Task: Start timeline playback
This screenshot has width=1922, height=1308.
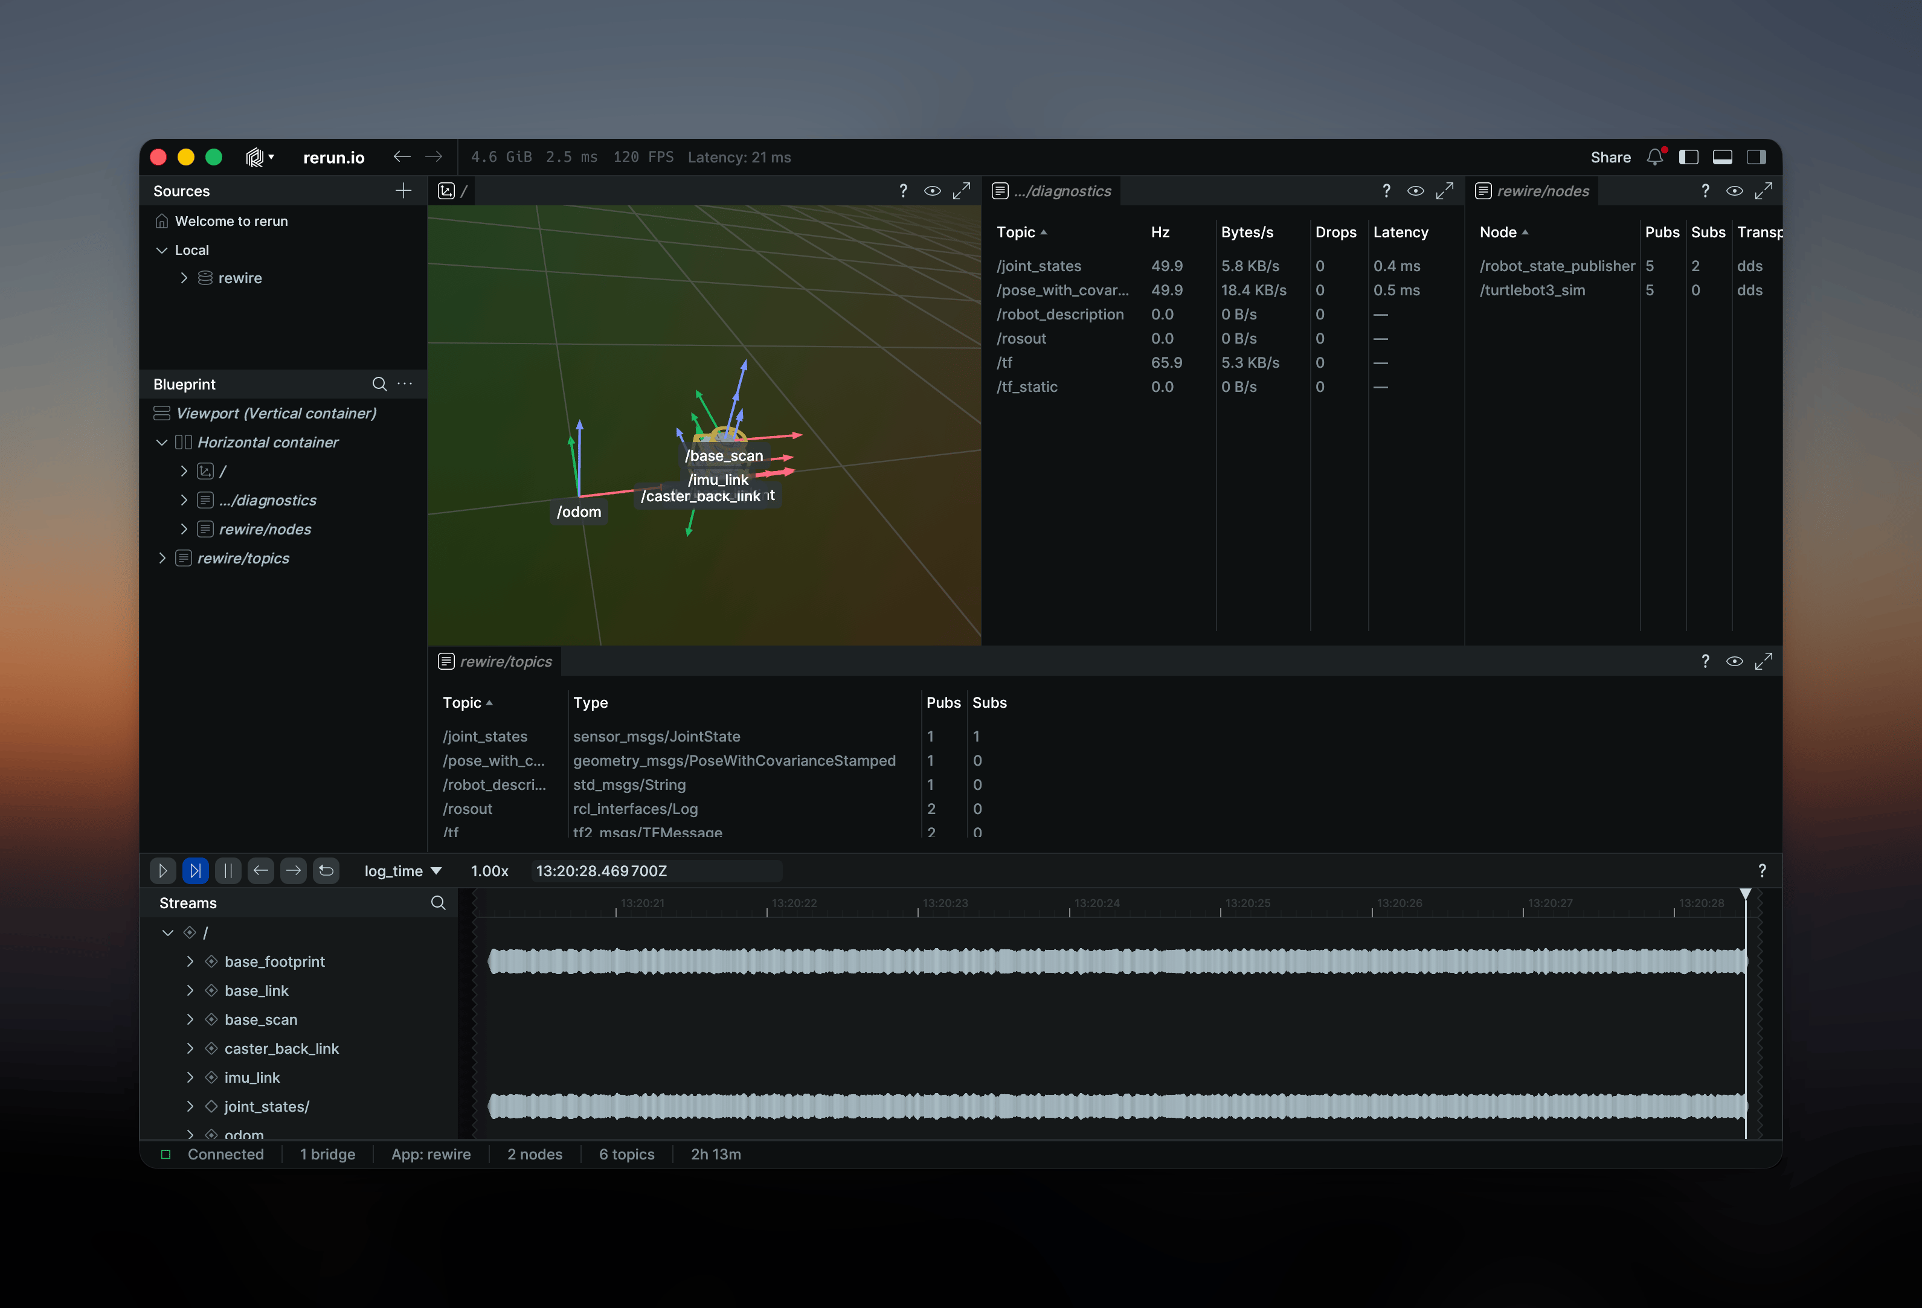Action: [x=163, y=871]
